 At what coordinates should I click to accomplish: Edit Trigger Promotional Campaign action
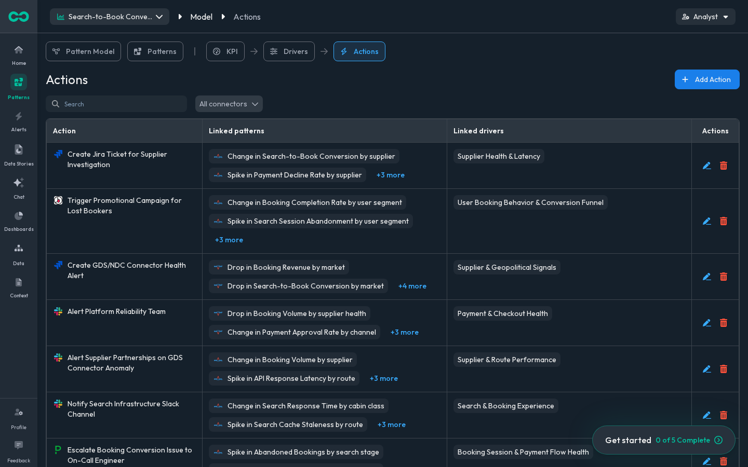click(x=707, y=221)
